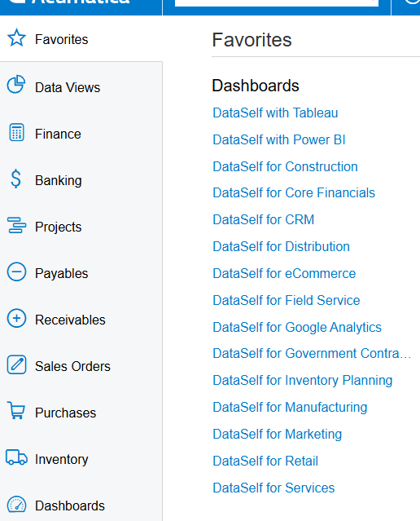This screenshot has width=420, height=521.
Task: Open DataSelf with Tableau dashboard
Action: coord(275,113)
